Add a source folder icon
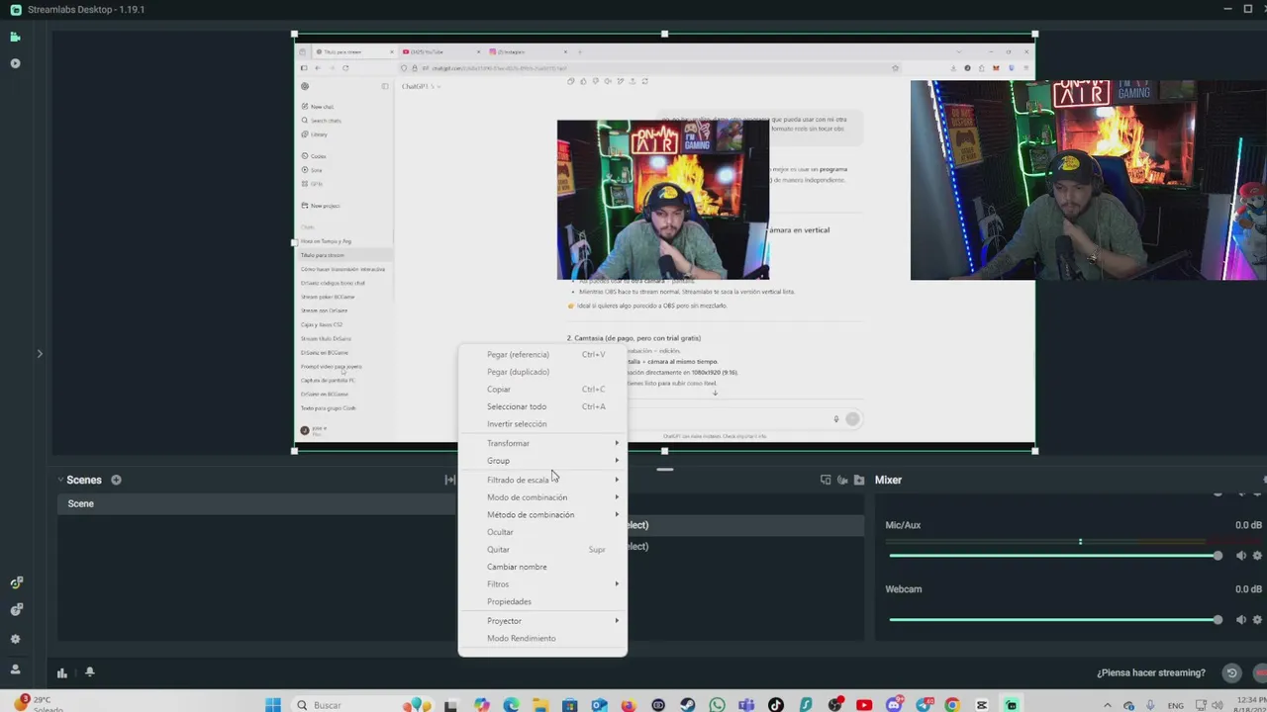 point(859,480)
